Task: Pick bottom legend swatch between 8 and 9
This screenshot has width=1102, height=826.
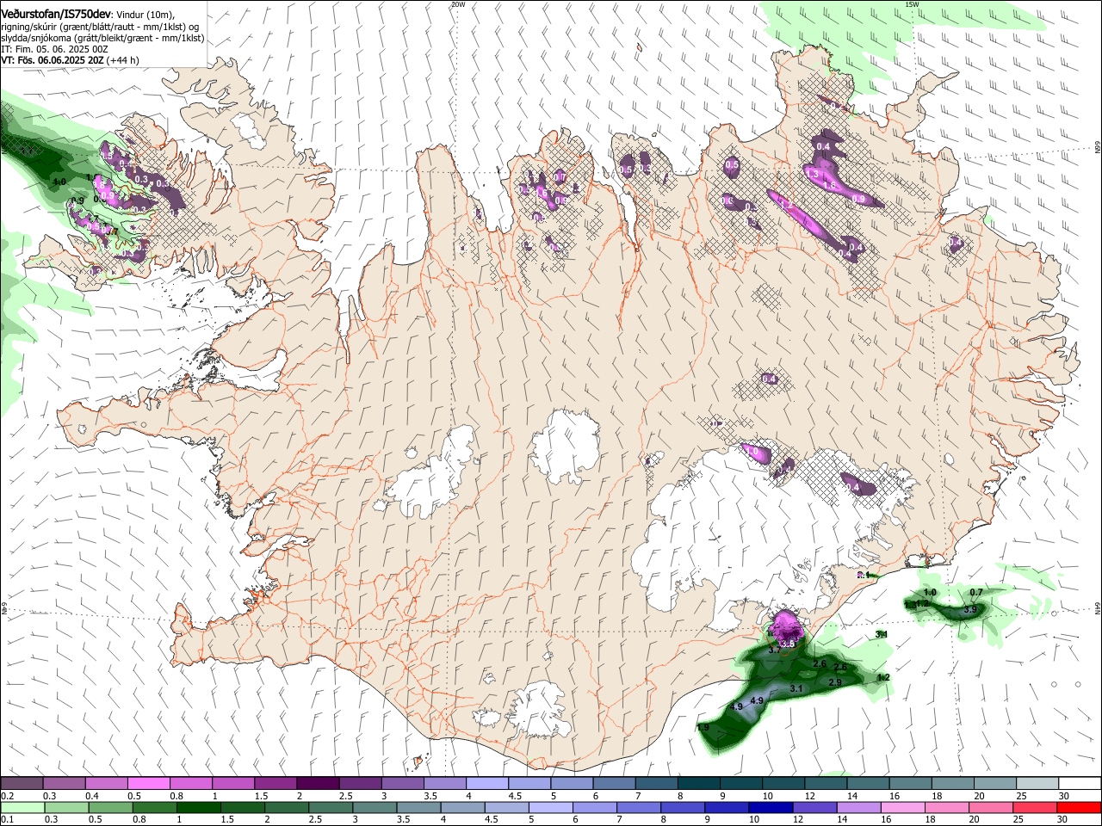Action: [683, 807]
